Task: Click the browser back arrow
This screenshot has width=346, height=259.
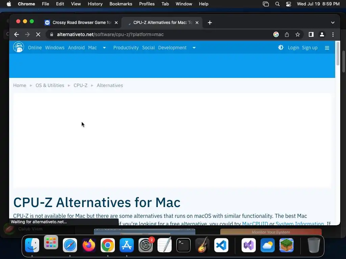Action: [17, 34]
